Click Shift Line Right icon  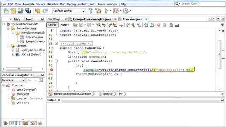pos(151,25)
